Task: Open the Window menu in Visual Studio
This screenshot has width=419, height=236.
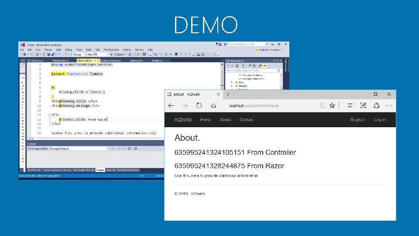Action: tap(139, 50)
